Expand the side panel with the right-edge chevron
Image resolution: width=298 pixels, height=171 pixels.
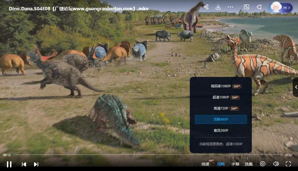[296, 87]
